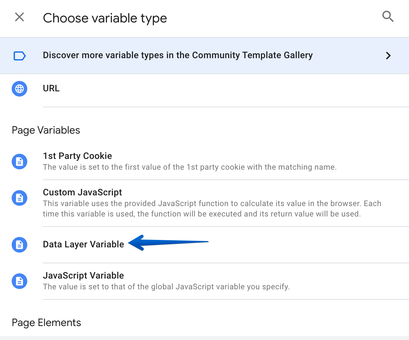Click the JavaScript Variable description text
This screenshot has width=409, height=340.
pos(167,287)
